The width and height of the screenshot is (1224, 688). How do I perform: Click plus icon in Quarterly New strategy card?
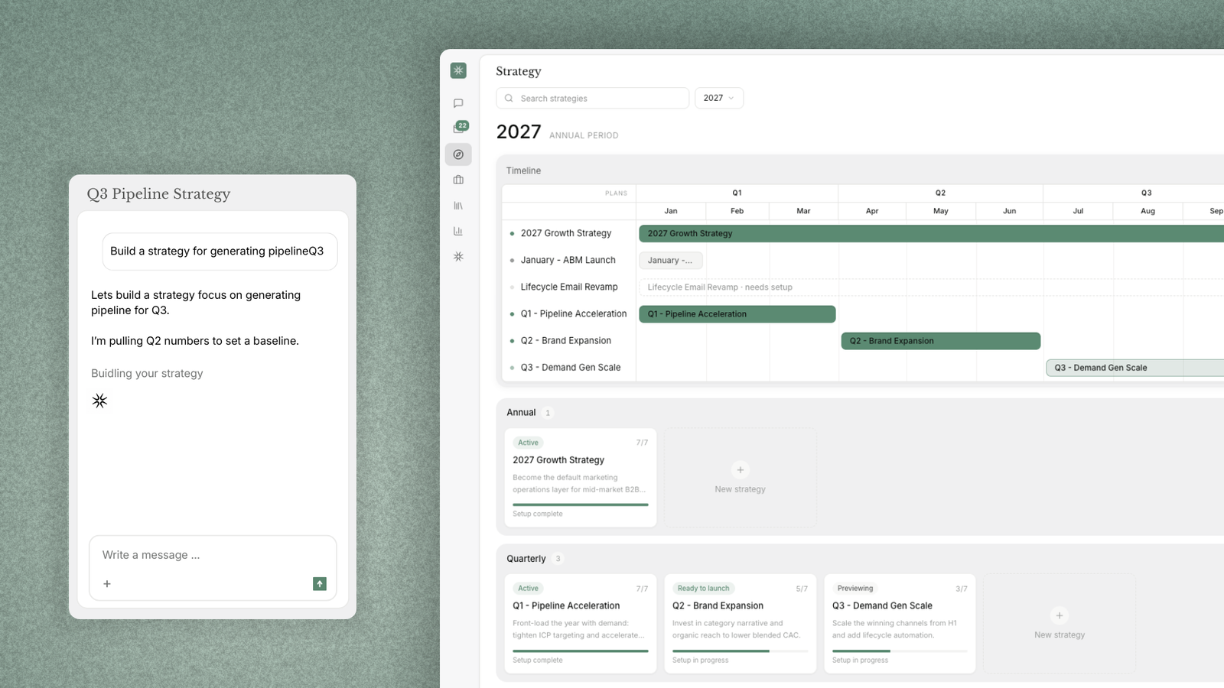[x=1060, y=615]
